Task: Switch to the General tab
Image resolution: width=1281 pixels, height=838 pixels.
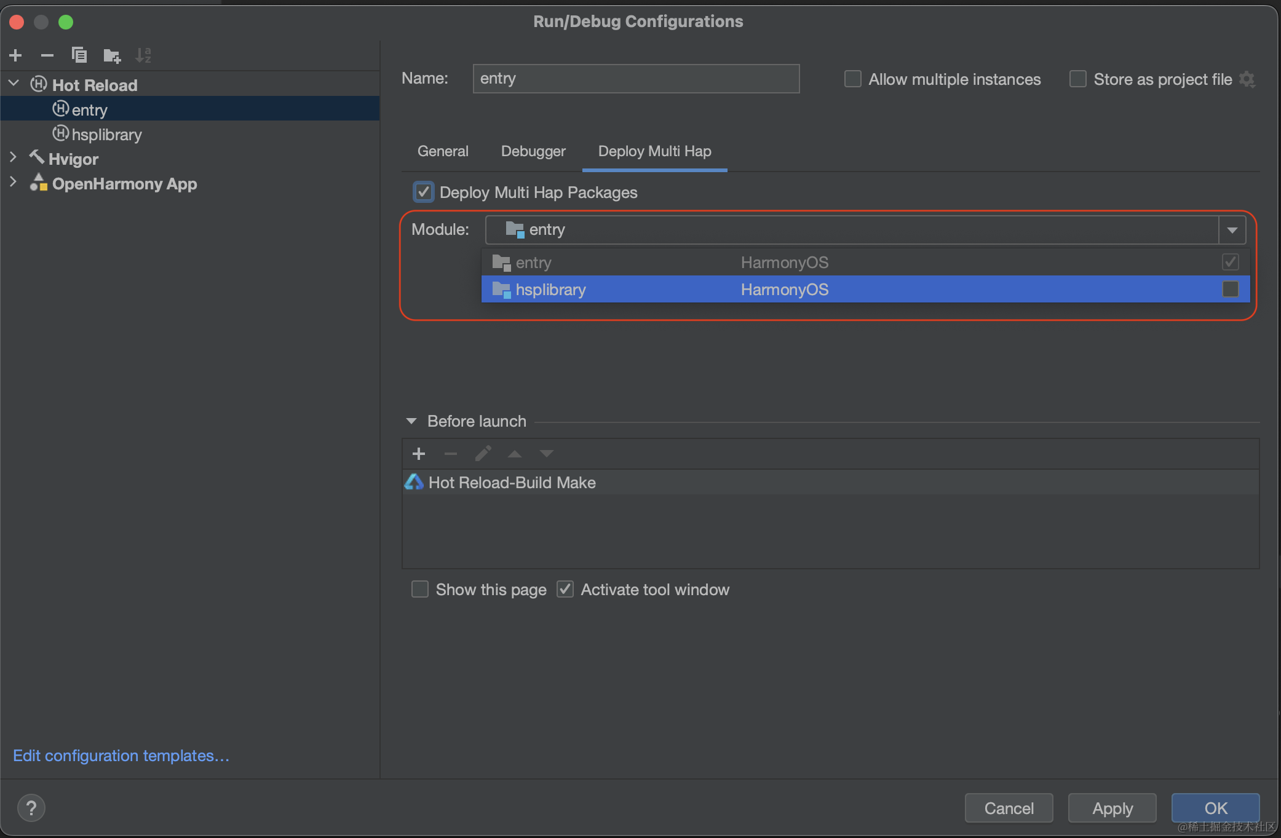Action: (442, 151)
